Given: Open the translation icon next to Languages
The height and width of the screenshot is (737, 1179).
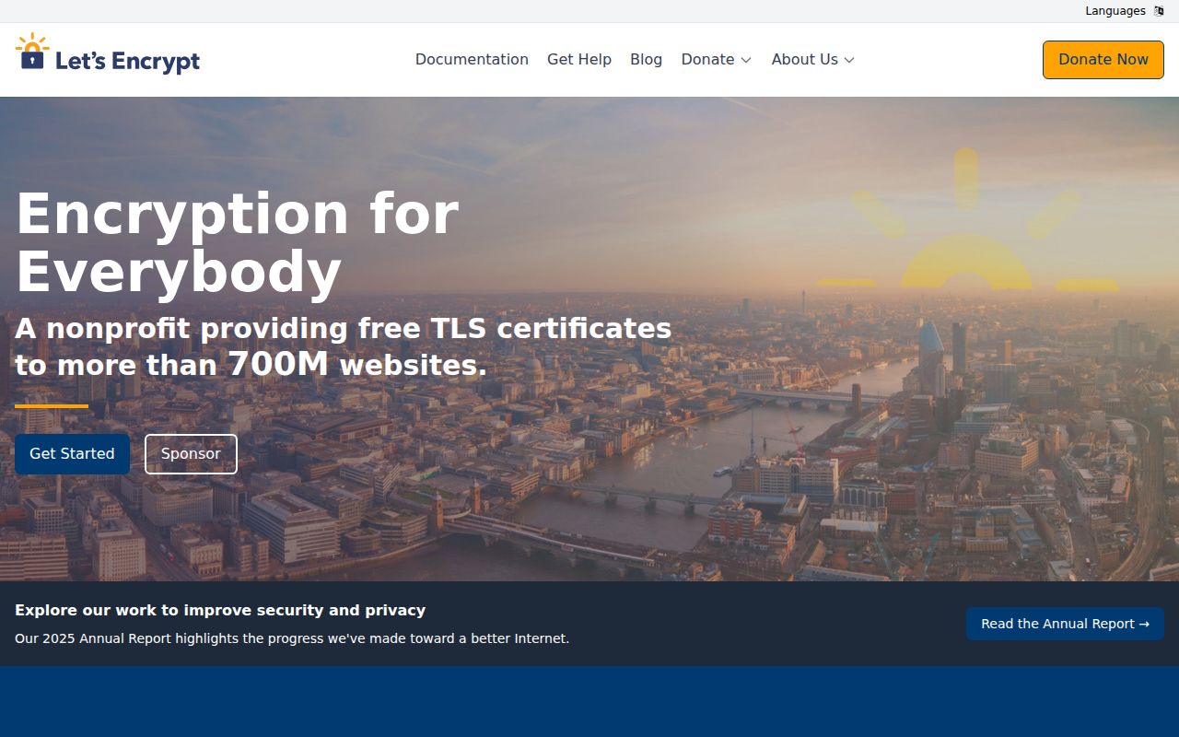Looking at the screenshot, I should [1158, 10].
